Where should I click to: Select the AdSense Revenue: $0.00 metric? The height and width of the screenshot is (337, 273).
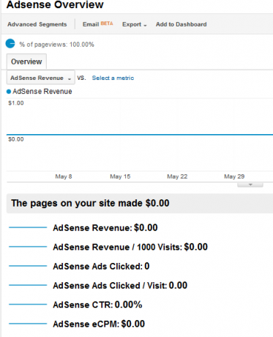tap(105, 228)
